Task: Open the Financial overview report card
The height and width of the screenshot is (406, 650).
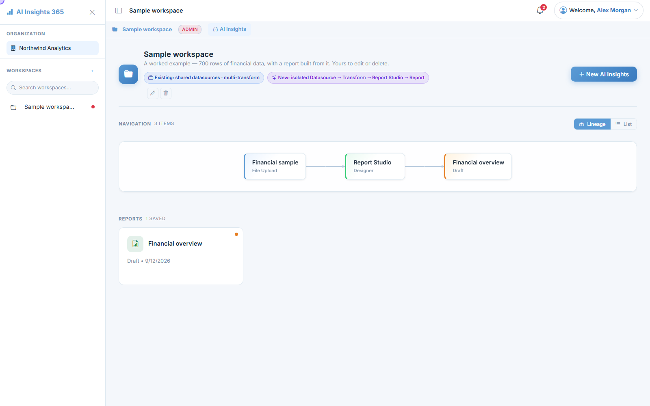Action: pyautogui.click(x=181, y=256)
